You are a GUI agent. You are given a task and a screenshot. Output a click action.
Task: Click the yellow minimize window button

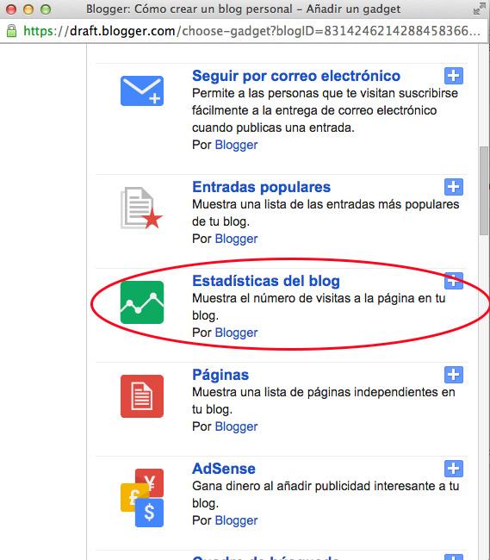(x=28, y=9)
